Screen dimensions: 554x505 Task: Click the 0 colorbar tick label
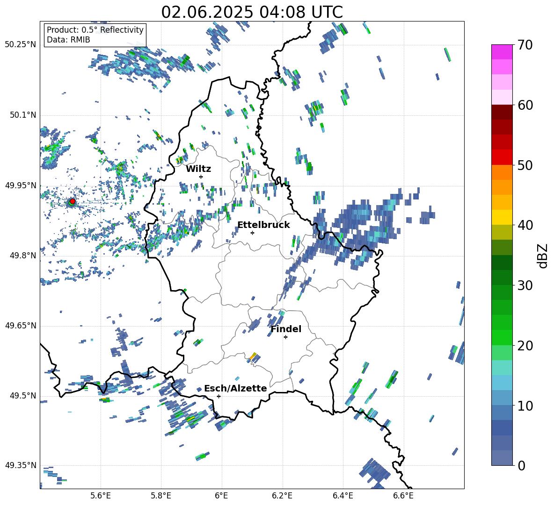521,465
